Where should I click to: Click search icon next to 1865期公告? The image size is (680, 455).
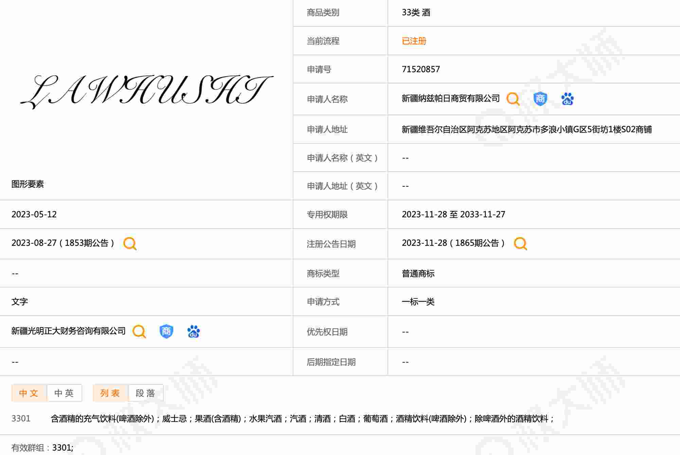pos(520,243)
